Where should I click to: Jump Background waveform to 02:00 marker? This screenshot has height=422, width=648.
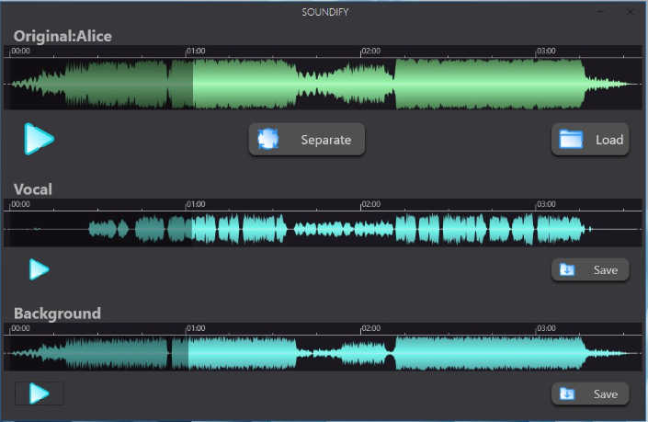[370, 328]
